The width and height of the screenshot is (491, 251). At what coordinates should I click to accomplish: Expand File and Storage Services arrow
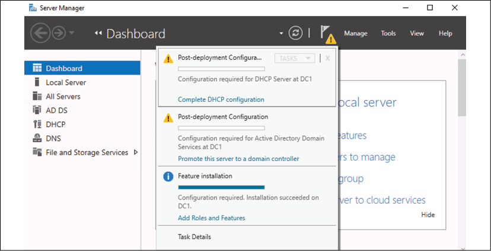pos(136,152)
